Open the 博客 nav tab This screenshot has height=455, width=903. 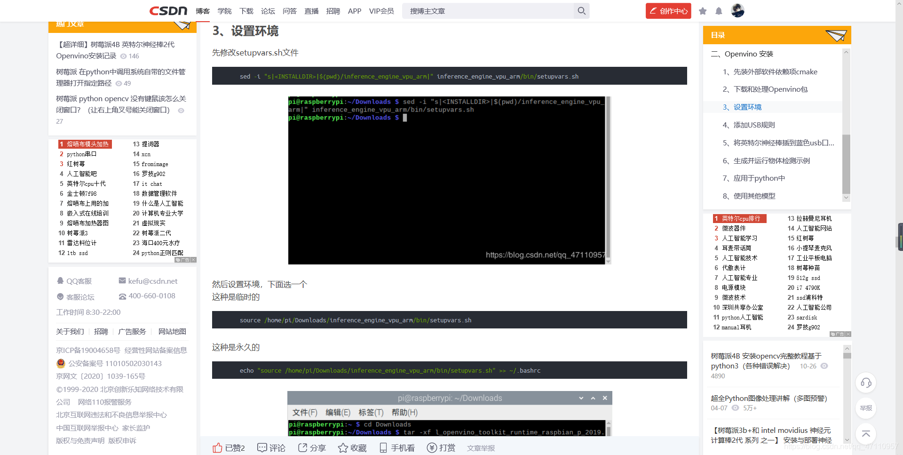203,11
